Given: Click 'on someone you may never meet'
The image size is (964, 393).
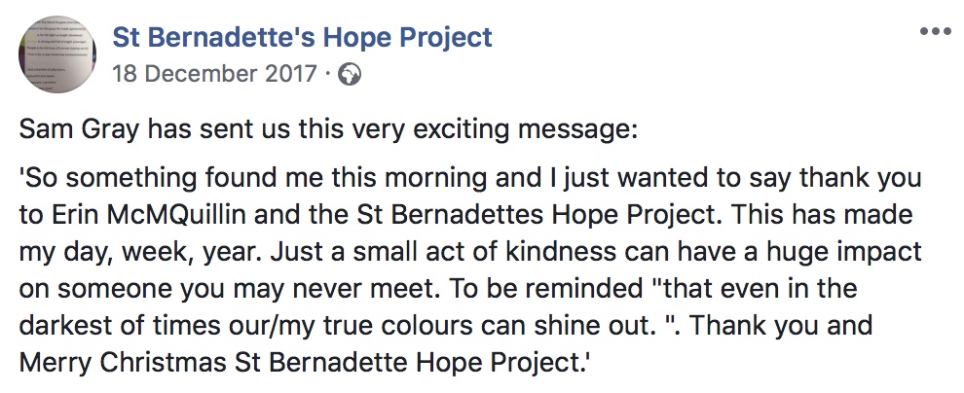Looking at the screenshot, I should click(198, 289).
